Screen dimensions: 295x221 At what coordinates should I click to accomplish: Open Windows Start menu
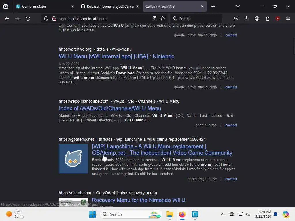click(x=92, y=214)
